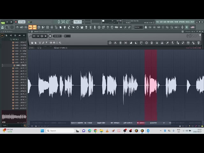The height and width of the screenshot is (153, 204).
Task: Open the Mixer view icon
Action: tap(52, 27)
